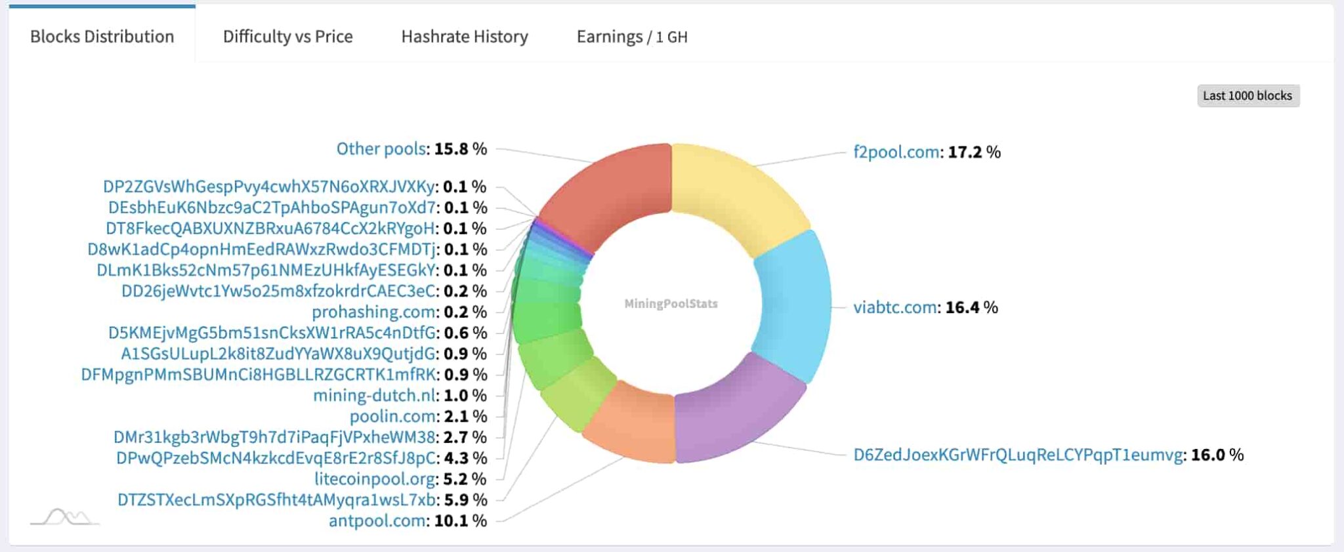Click the 16.4 % value beside viabtc.com
1344x552 pixels.
coord(972,307)
